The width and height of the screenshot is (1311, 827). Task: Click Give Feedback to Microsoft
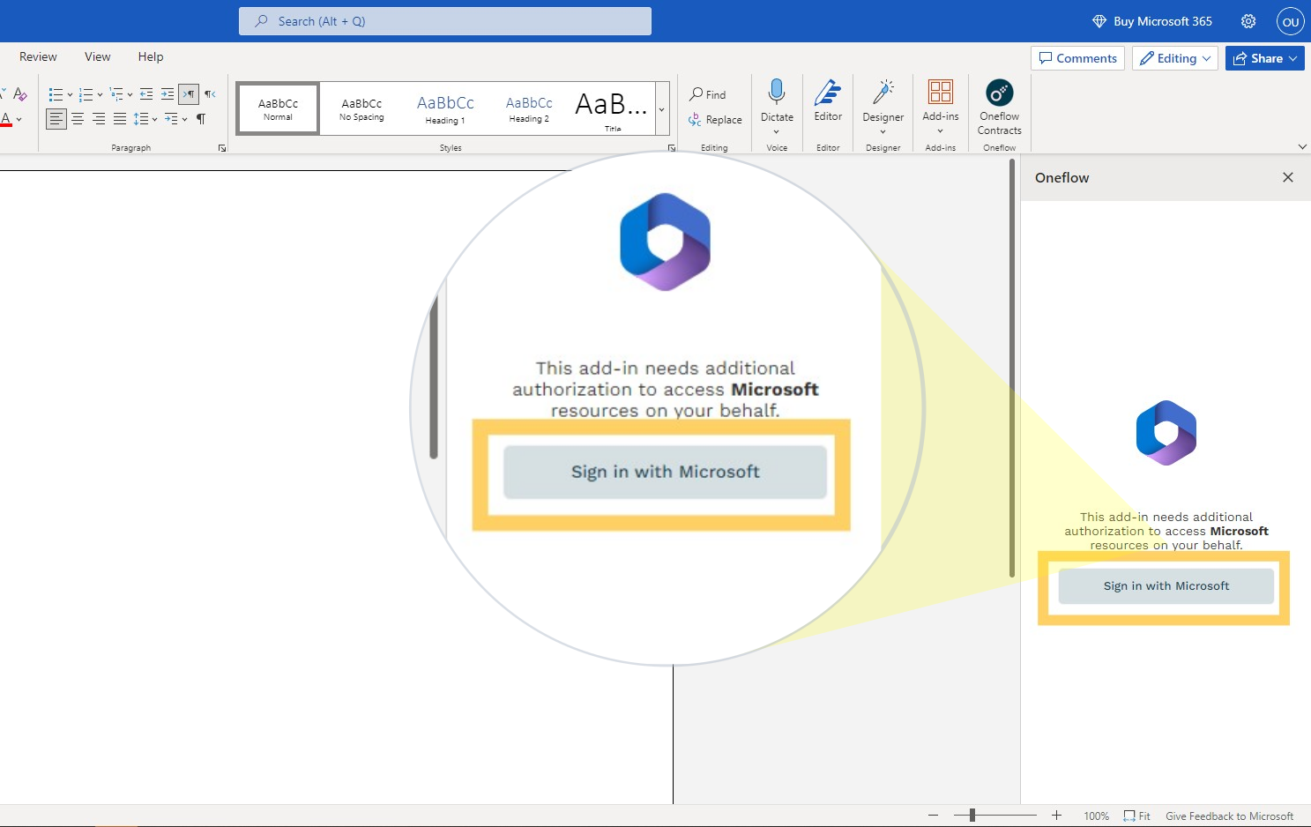1229,816
